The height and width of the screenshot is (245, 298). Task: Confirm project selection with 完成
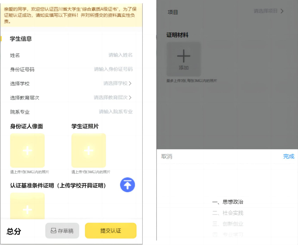pos(288,156)
